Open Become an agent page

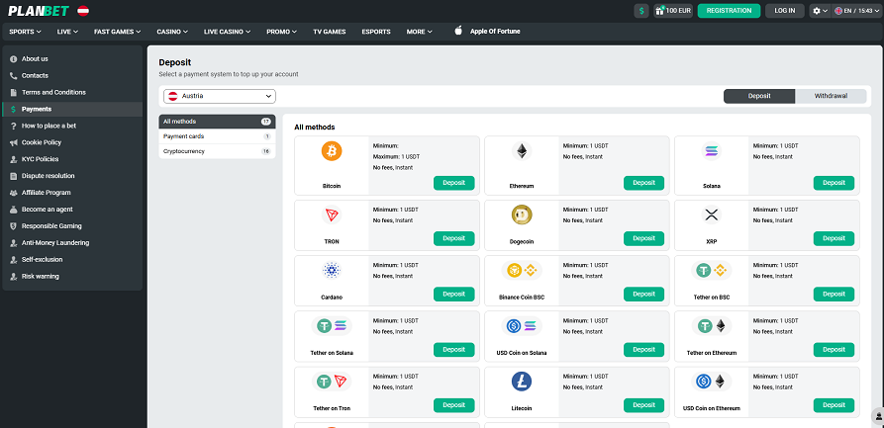tap(72, 210)
